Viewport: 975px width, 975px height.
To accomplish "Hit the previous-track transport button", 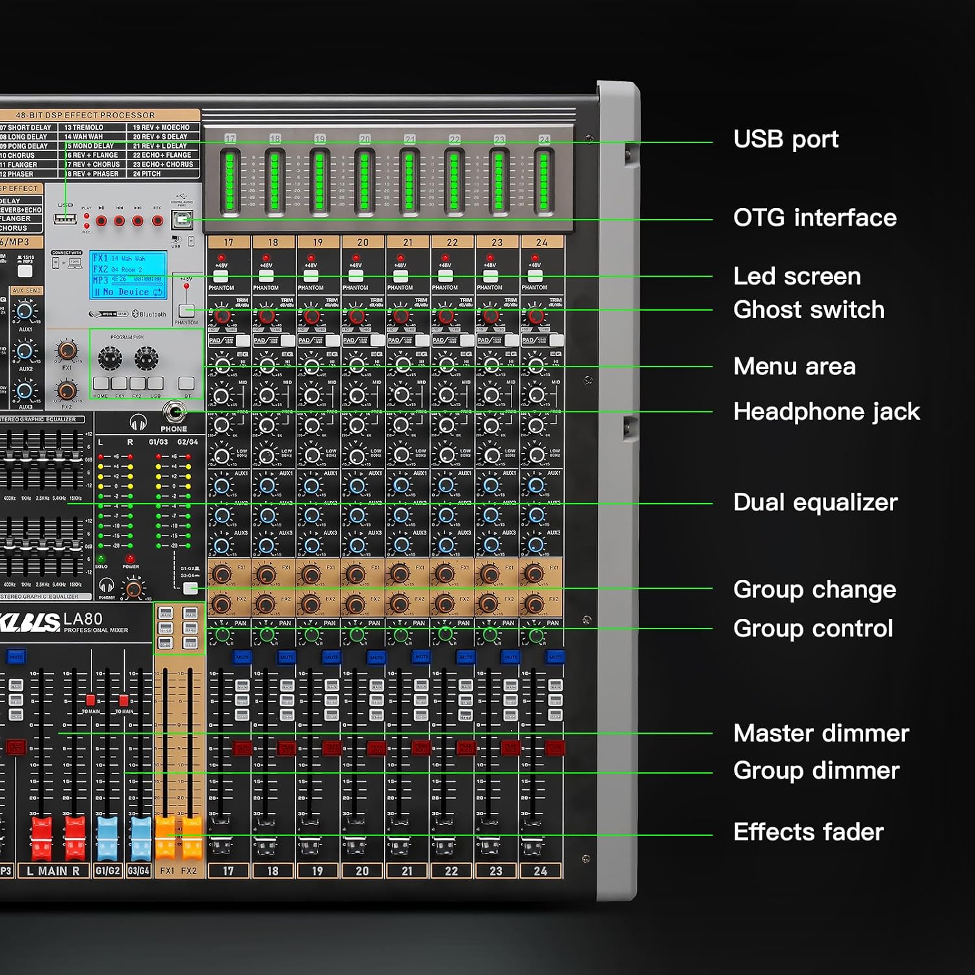I will pos(120,221).
